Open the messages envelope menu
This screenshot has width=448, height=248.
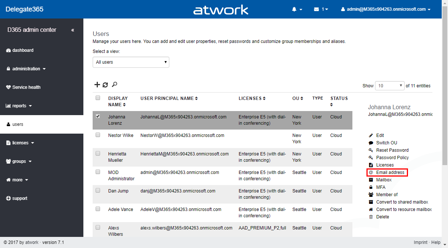321,9
